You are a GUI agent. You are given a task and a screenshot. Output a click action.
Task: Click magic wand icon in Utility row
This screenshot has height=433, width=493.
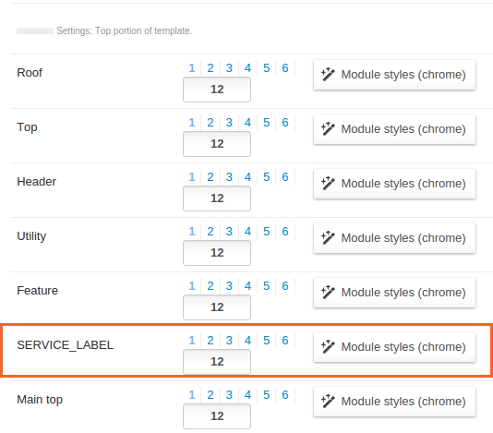click(x=328, y=237)
